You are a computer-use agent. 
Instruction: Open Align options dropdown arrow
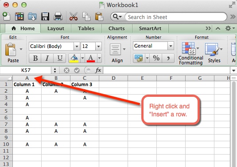(124, 49)
